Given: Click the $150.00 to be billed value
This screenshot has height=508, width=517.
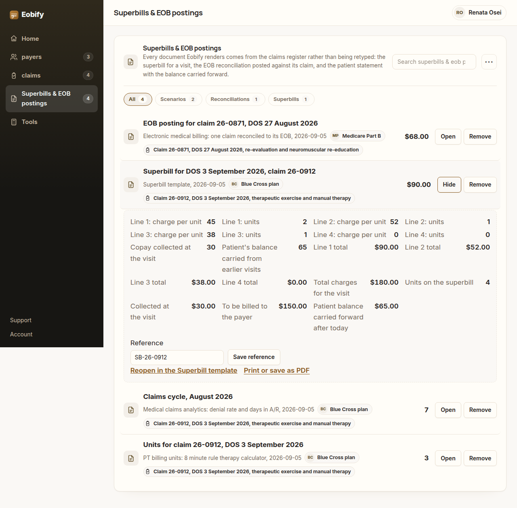Looking at the screenshot, I should coord(293,306).
